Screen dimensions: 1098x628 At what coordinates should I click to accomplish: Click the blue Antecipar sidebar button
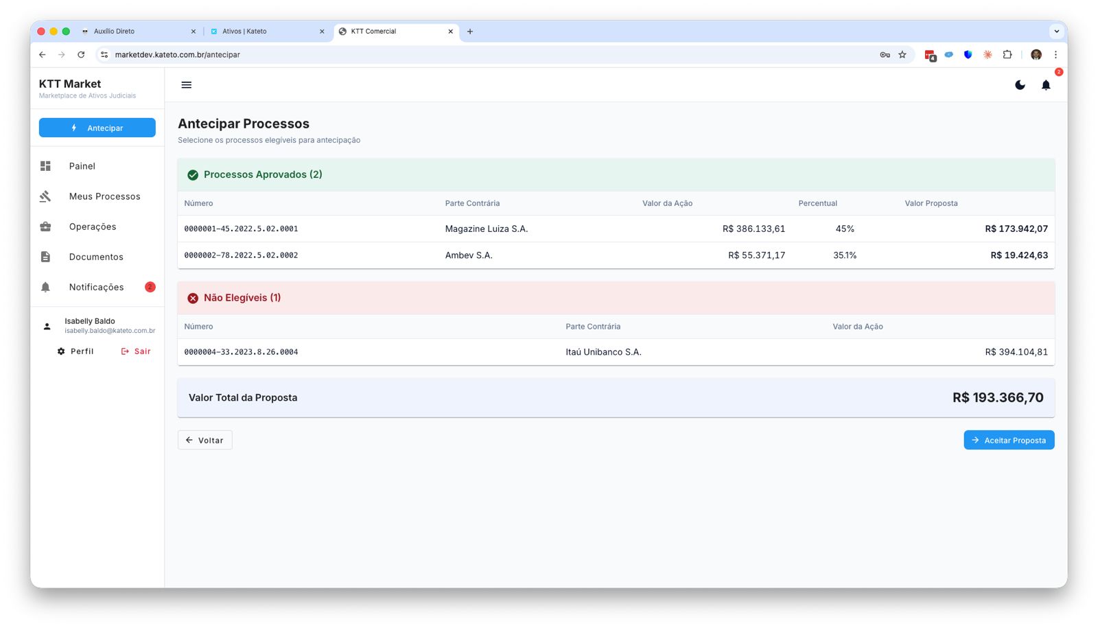coord(97,128)
